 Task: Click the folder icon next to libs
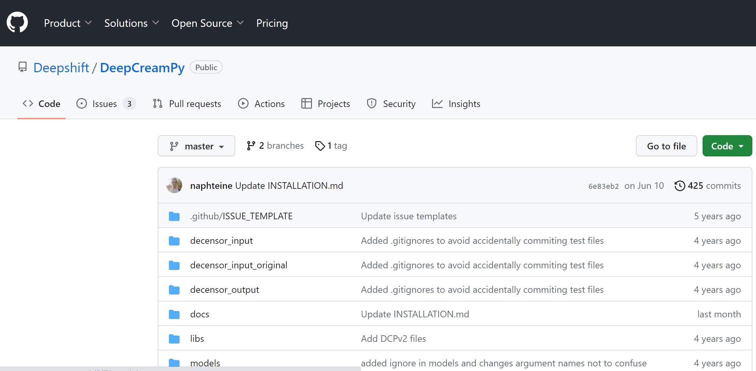174,339
